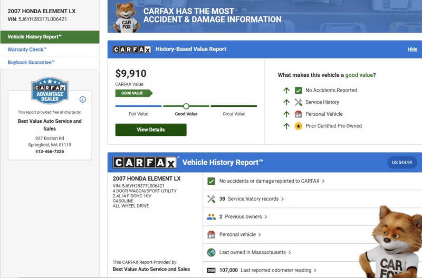Viewport: 422px width, 278px height.
Task: Click the house icon beside Personal vehicle row
Action: click(x=212, y=234)
